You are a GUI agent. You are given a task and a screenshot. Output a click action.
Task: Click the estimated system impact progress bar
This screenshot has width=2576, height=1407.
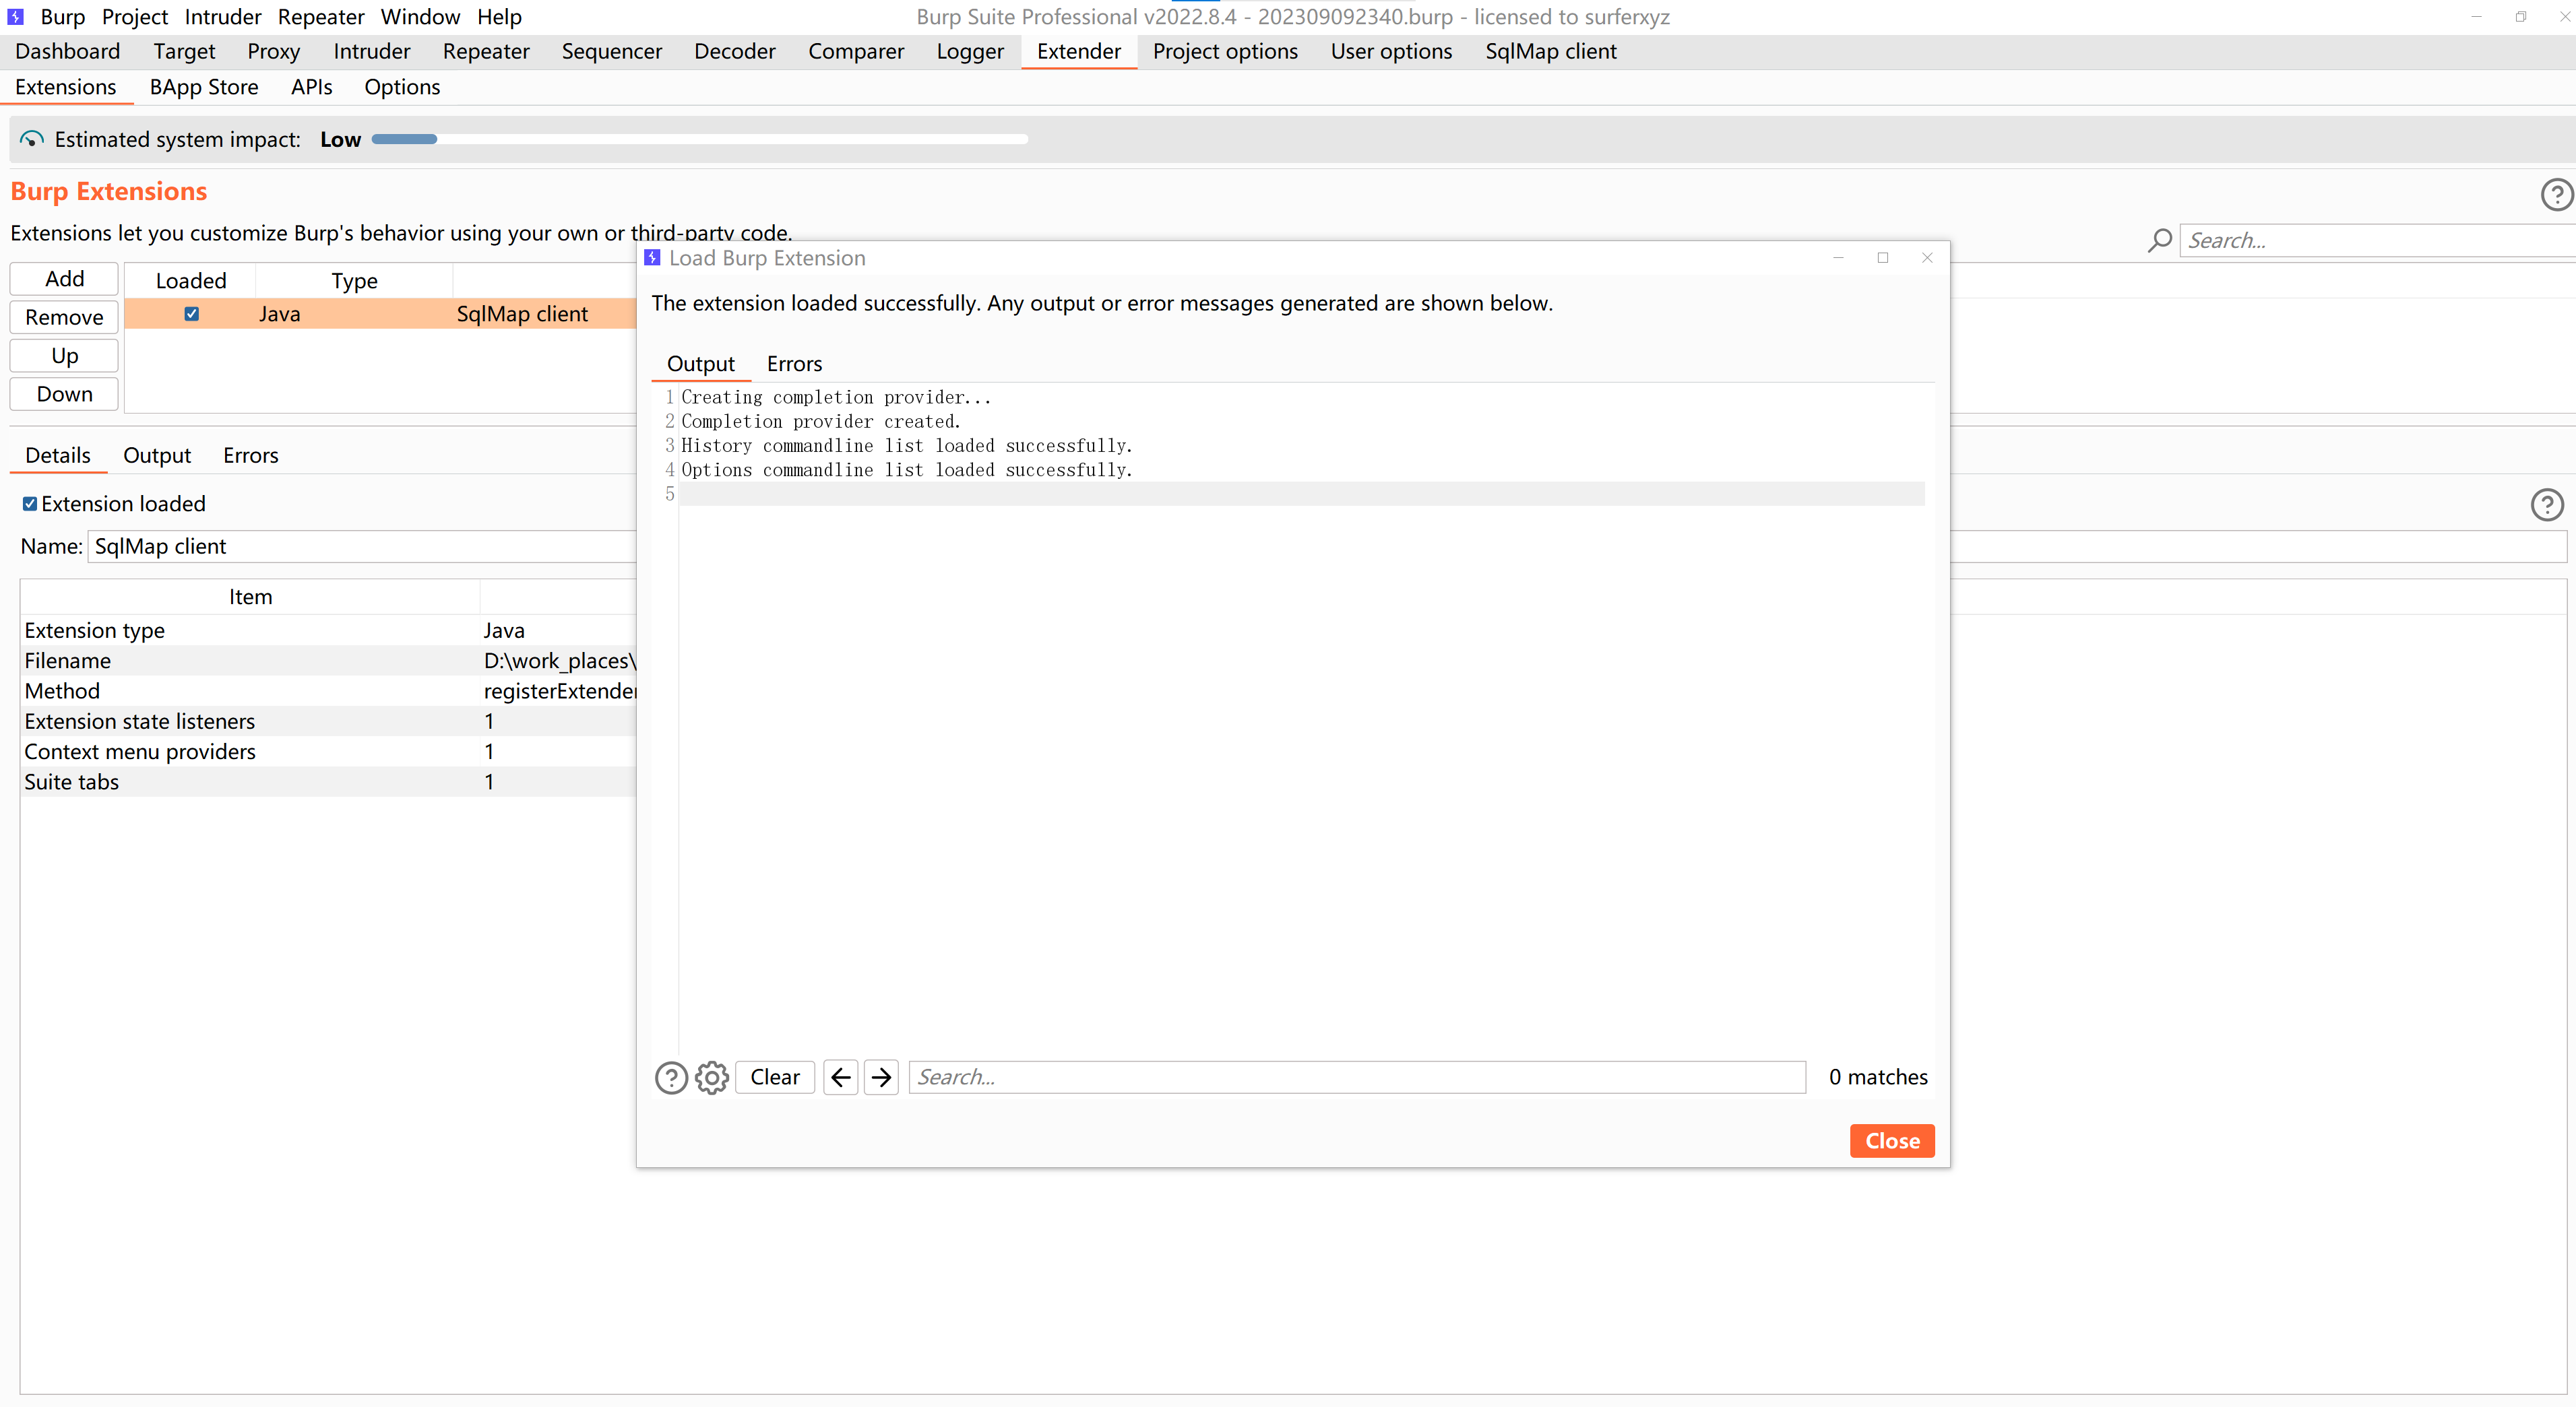tap(699, 140)
